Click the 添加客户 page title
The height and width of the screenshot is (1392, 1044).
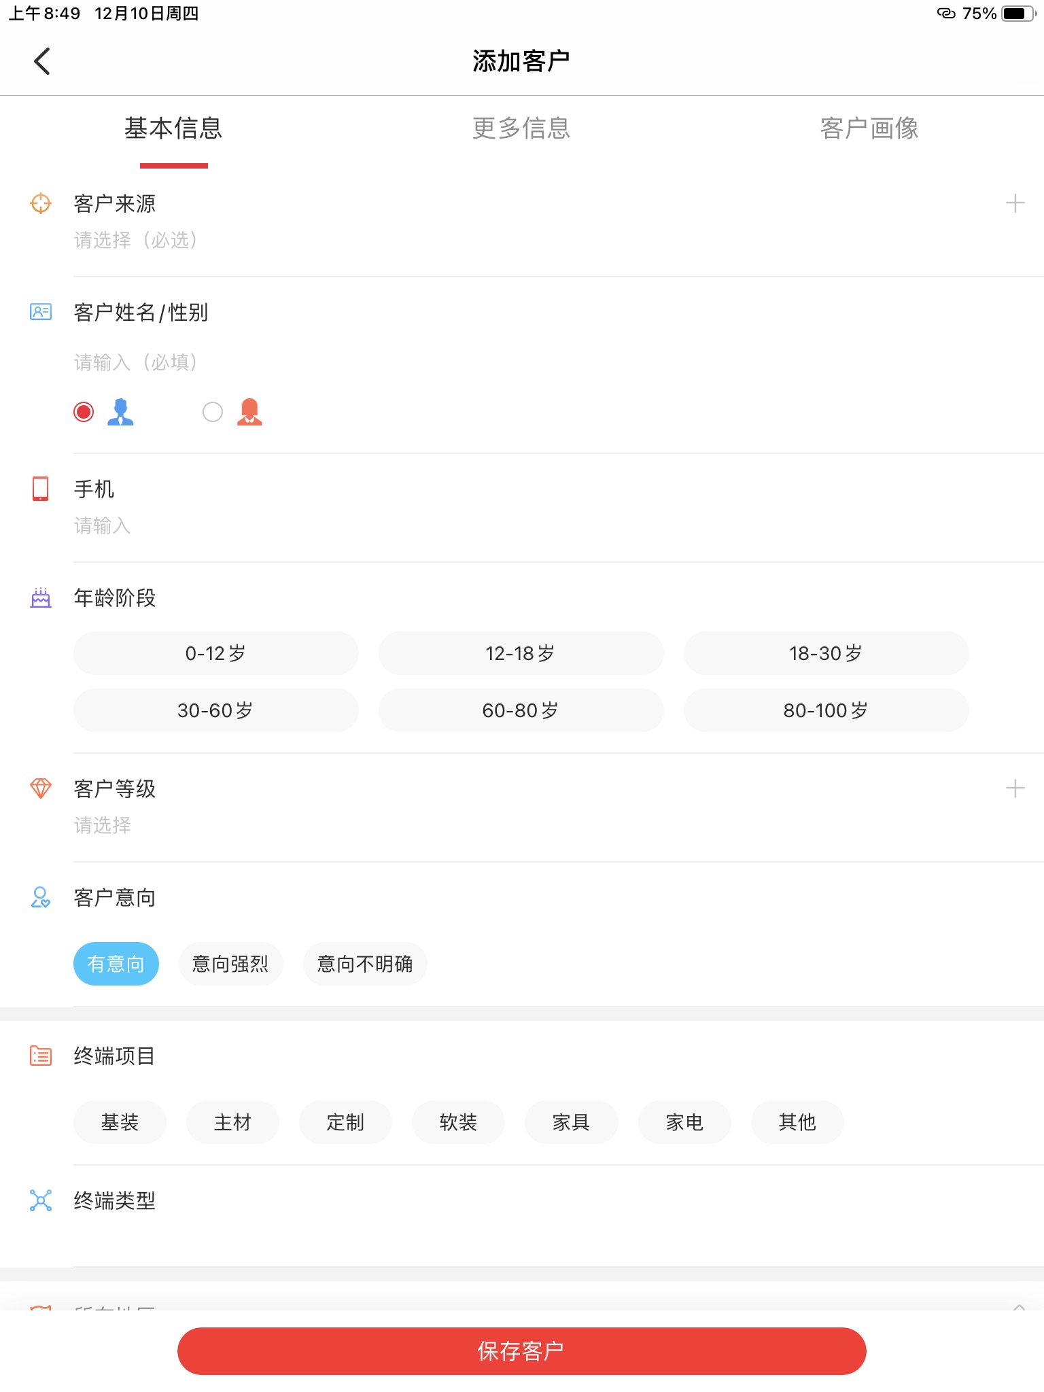coord(521,61)
